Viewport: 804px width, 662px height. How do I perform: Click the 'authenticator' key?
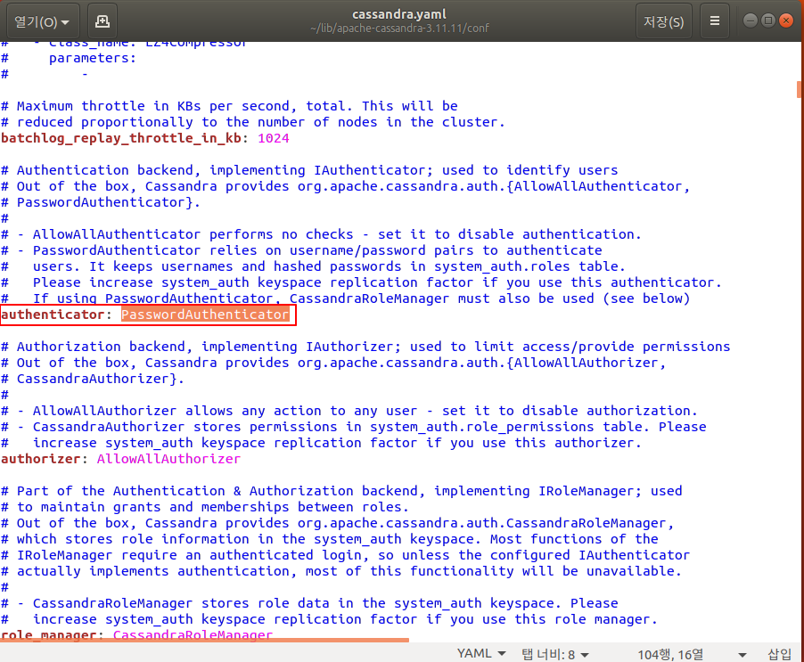point(53,315)
